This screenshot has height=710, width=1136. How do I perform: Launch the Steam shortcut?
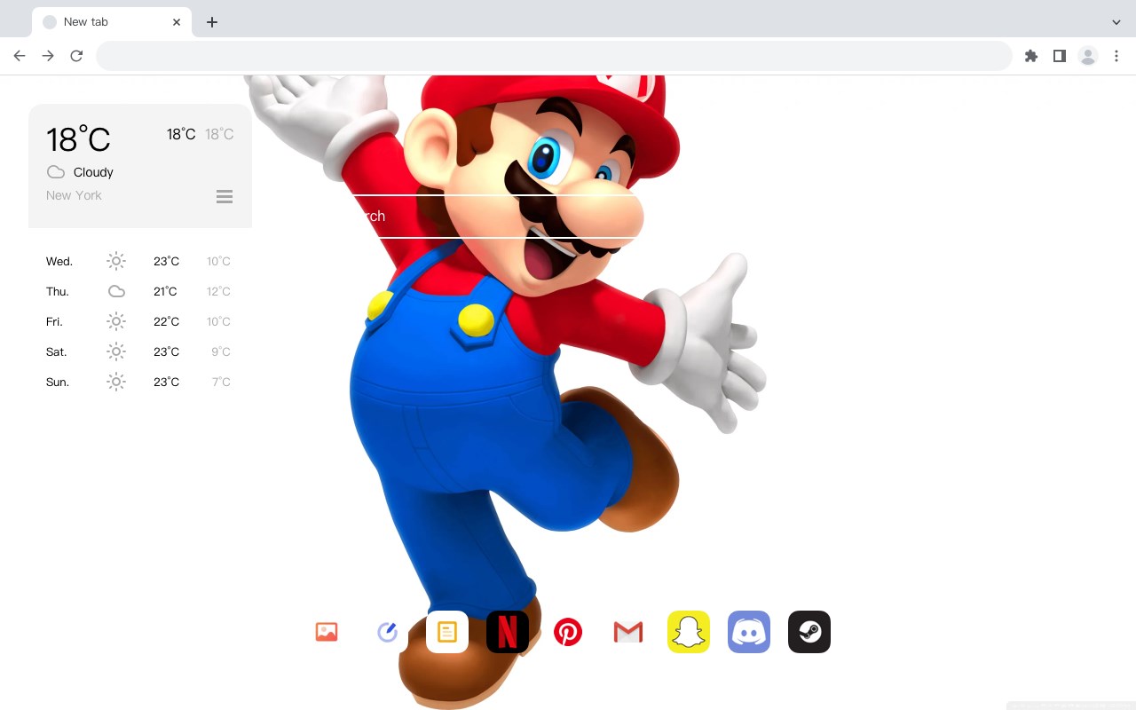pyautogui.click(x=809, y=632)
